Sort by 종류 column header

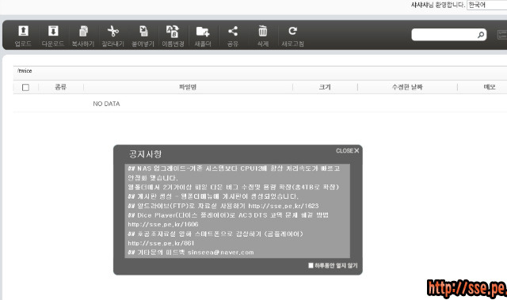pos(60,87)
